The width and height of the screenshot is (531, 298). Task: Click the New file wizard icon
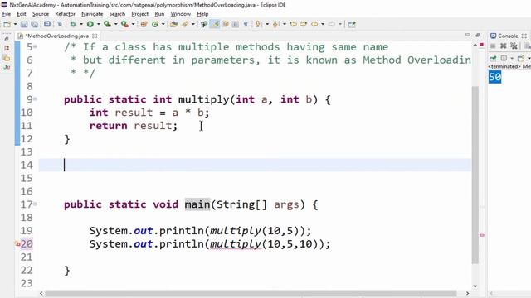7,24
